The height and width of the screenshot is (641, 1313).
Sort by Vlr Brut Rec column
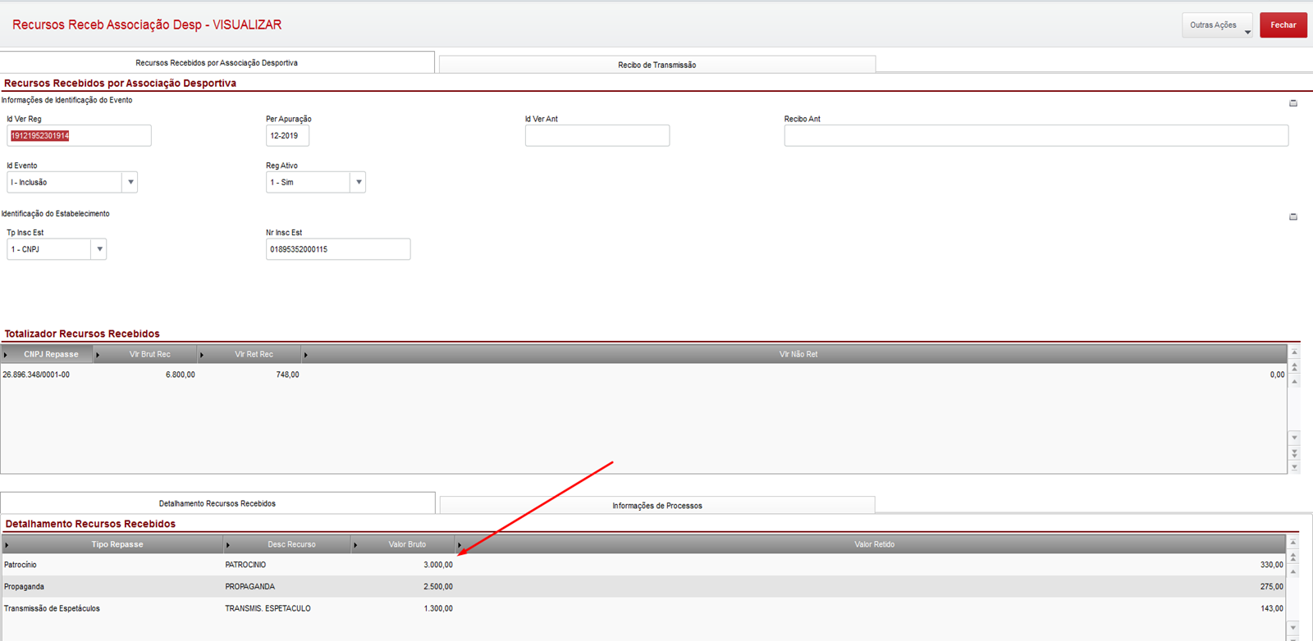point(146,354)
